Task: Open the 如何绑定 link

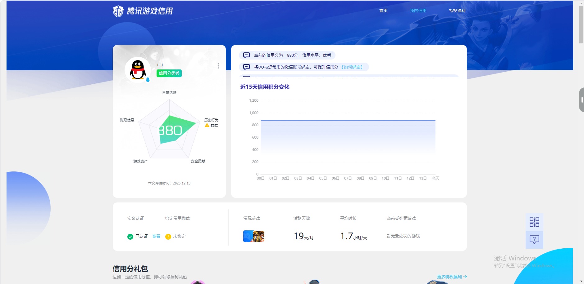Action: point(352,67)
